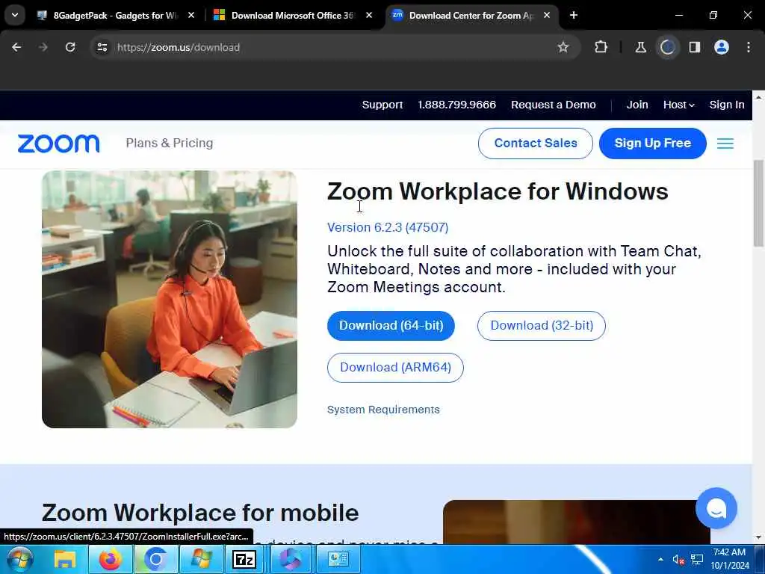Click the scrollbar up arrow
Viewport: 765px width, 574px height.
(x=759, y=97)
